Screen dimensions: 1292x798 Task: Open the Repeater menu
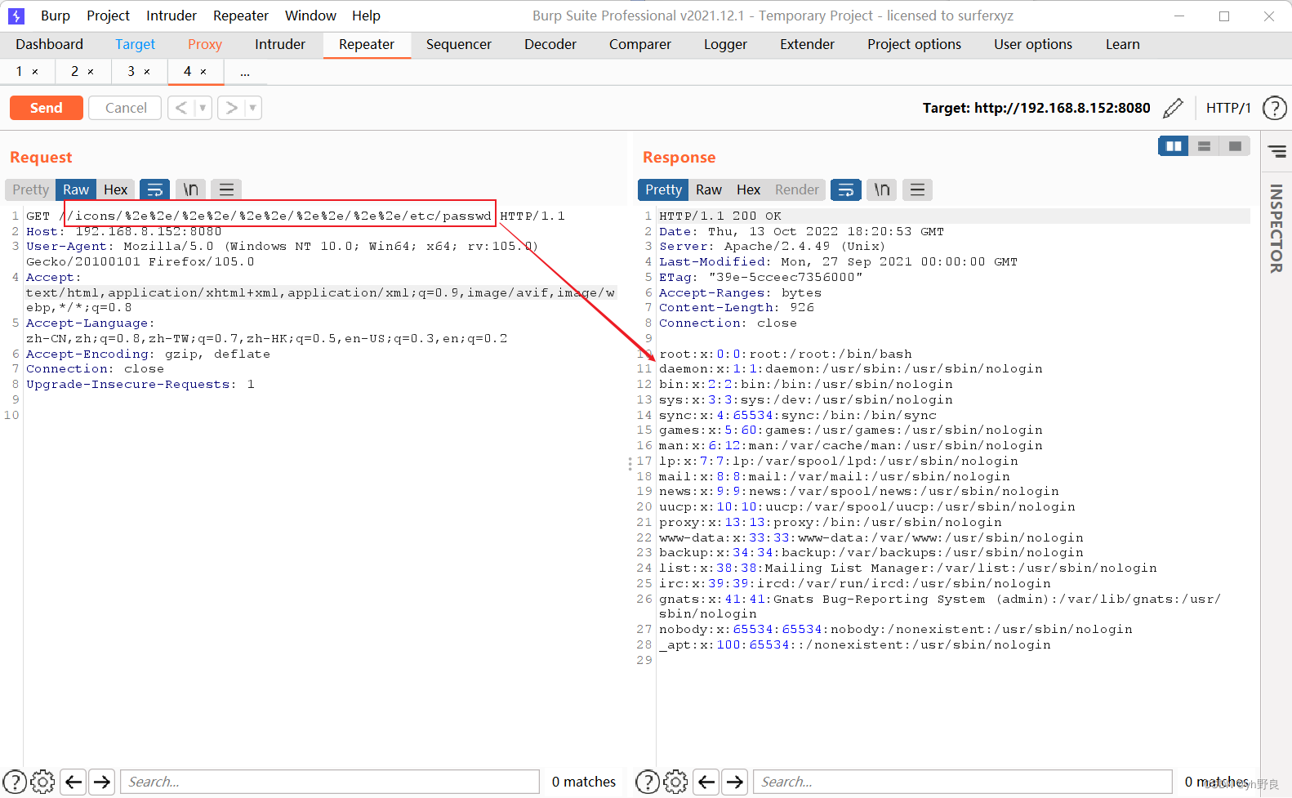[241, 16]
